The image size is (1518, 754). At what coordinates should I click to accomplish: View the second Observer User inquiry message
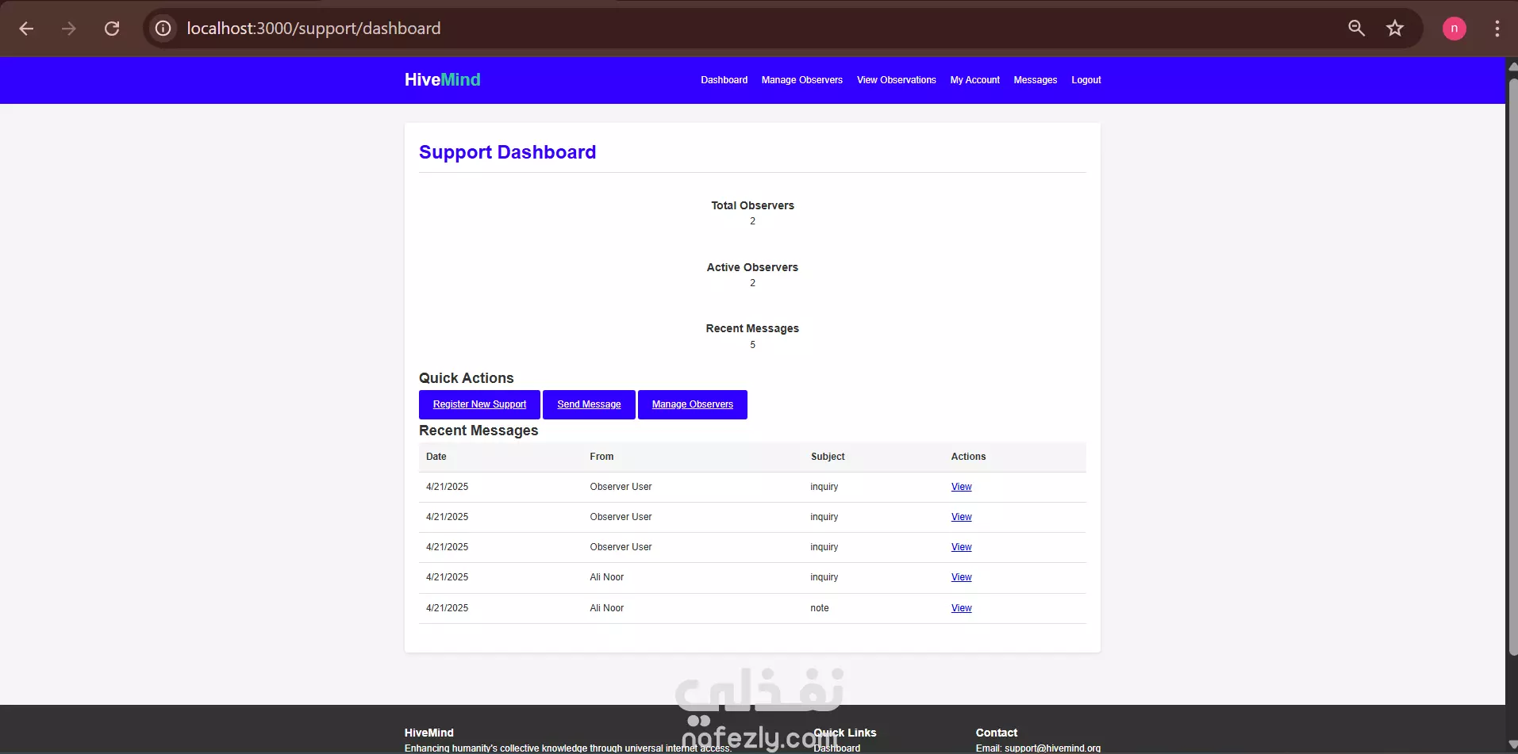point(961,517)
